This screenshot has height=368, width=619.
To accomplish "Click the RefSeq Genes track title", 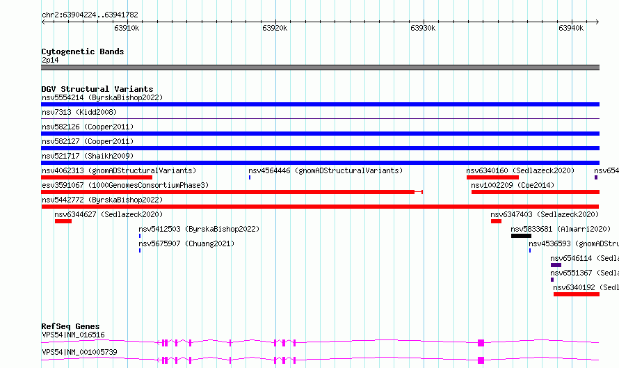I will 70,326.
